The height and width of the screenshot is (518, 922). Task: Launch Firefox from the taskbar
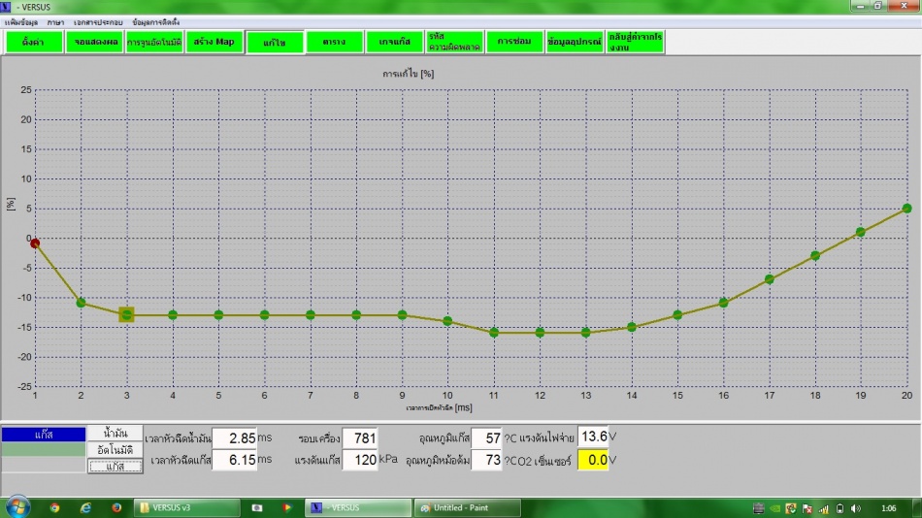coord(116,508)
